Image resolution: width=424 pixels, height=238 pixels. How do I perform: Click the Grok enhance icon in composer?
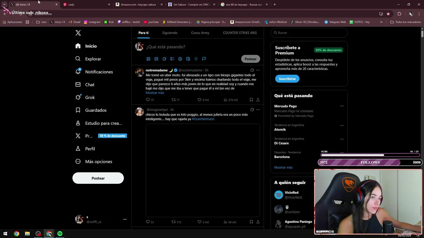click(x=164, y=59)
